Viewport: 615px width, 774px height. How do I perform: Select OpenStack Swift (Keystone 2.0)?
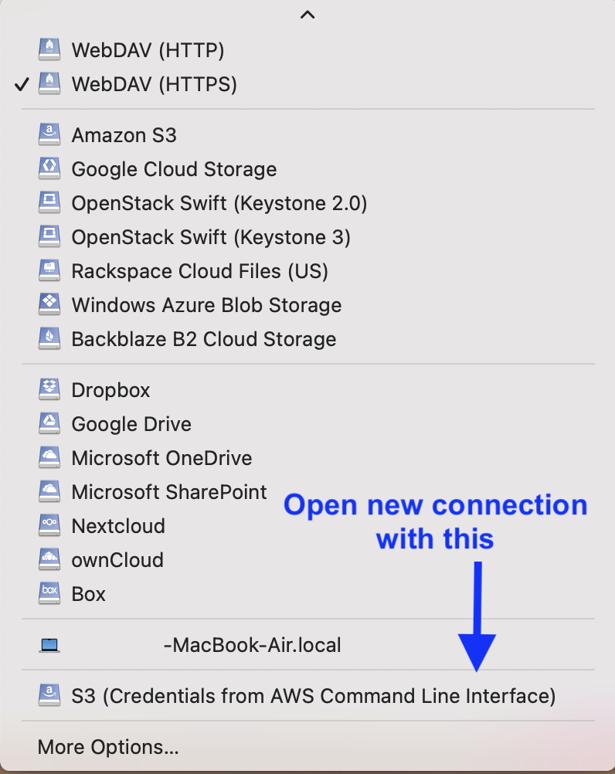[219, 203]
